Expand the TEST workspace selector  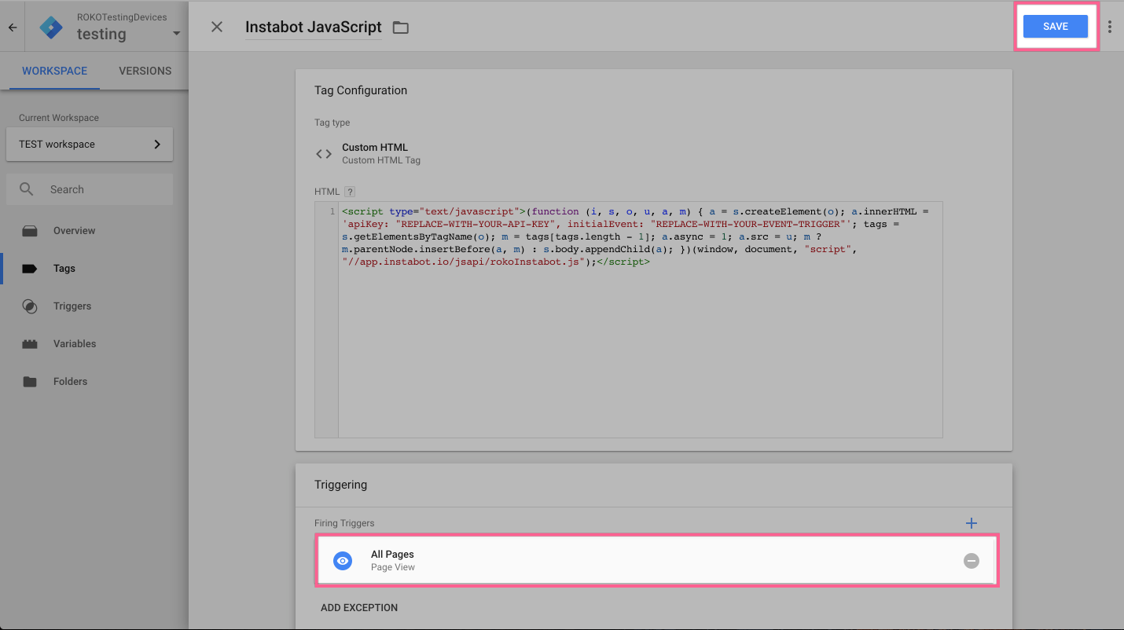click(x=90, y=145)
